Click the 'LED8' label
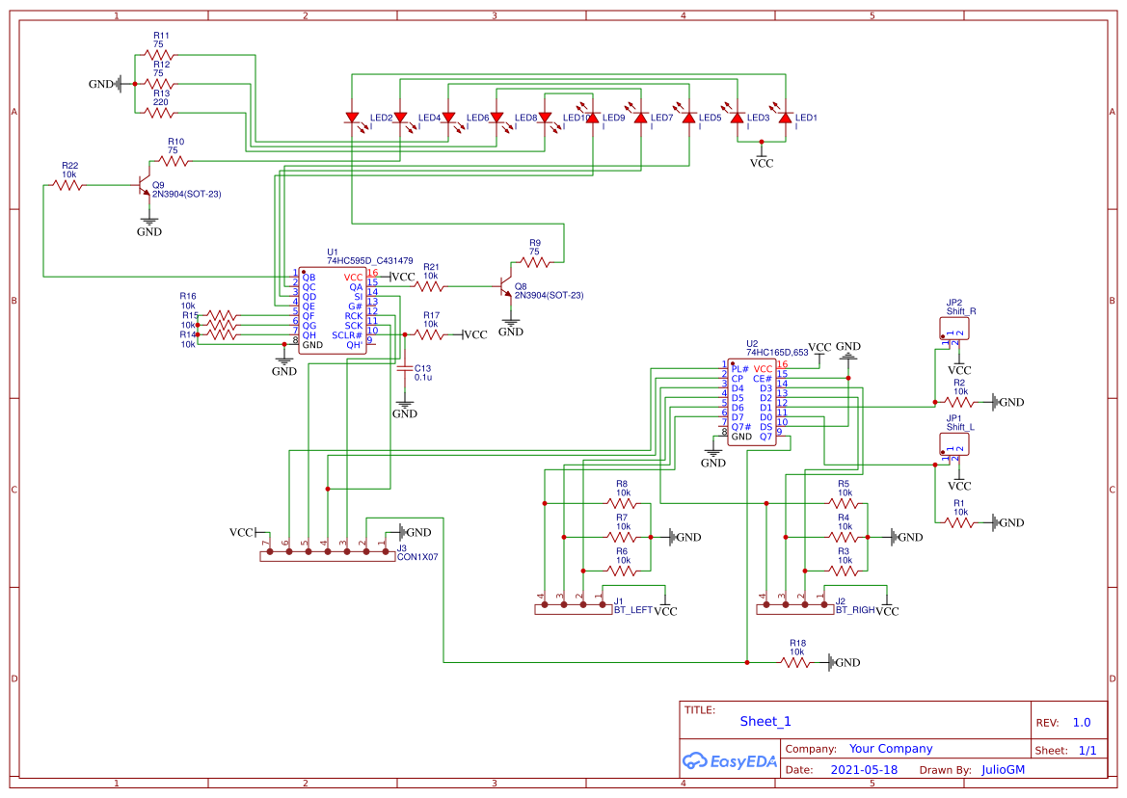 [525, 118]
